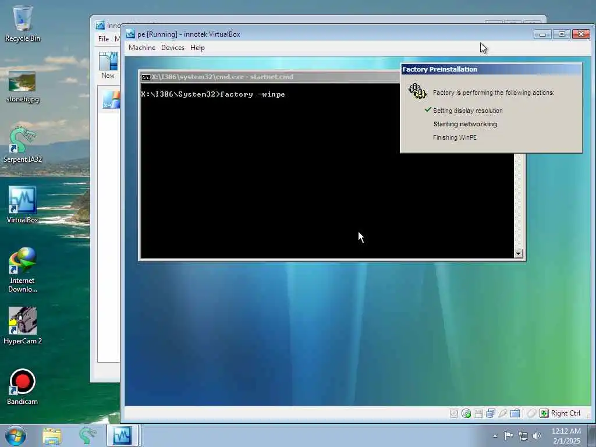Click the Serpent dragon icon on the taskbar
Screen dimensions: 596x447
tap(87, 435)
